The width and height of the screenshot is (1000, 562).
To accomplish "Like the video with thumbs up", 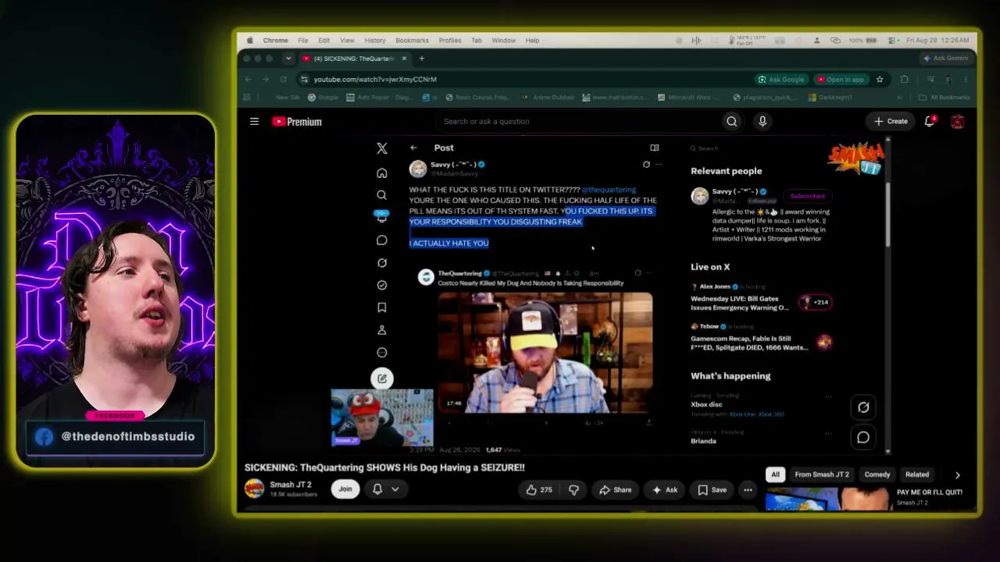I will click(538, 489).
